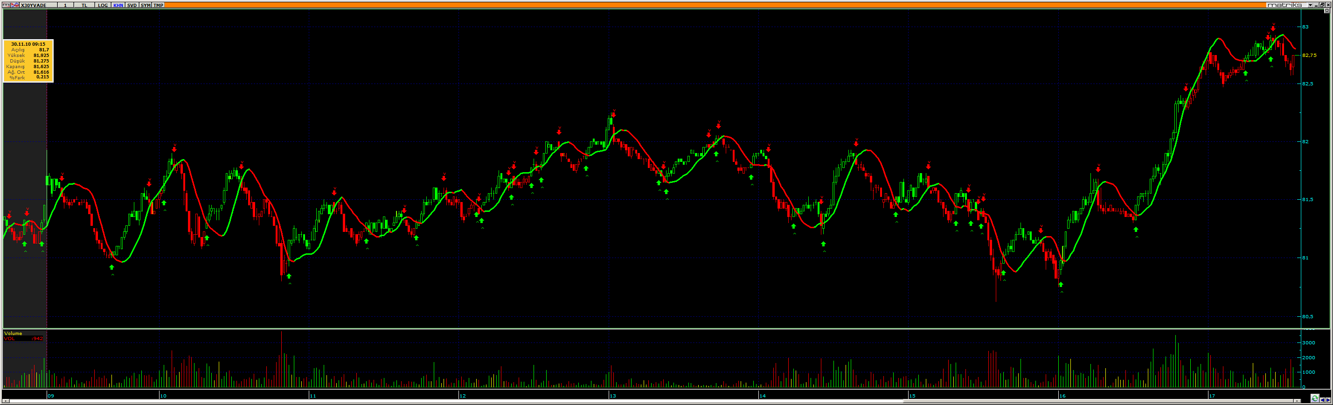Click the 09 time axis label
1333x405 pixels.
tap(51, 396)
